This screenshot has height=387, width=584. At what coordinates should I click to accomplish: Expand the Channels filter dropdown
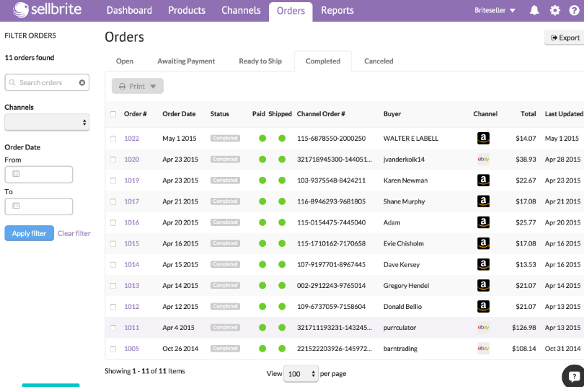(x=47, y=122)
